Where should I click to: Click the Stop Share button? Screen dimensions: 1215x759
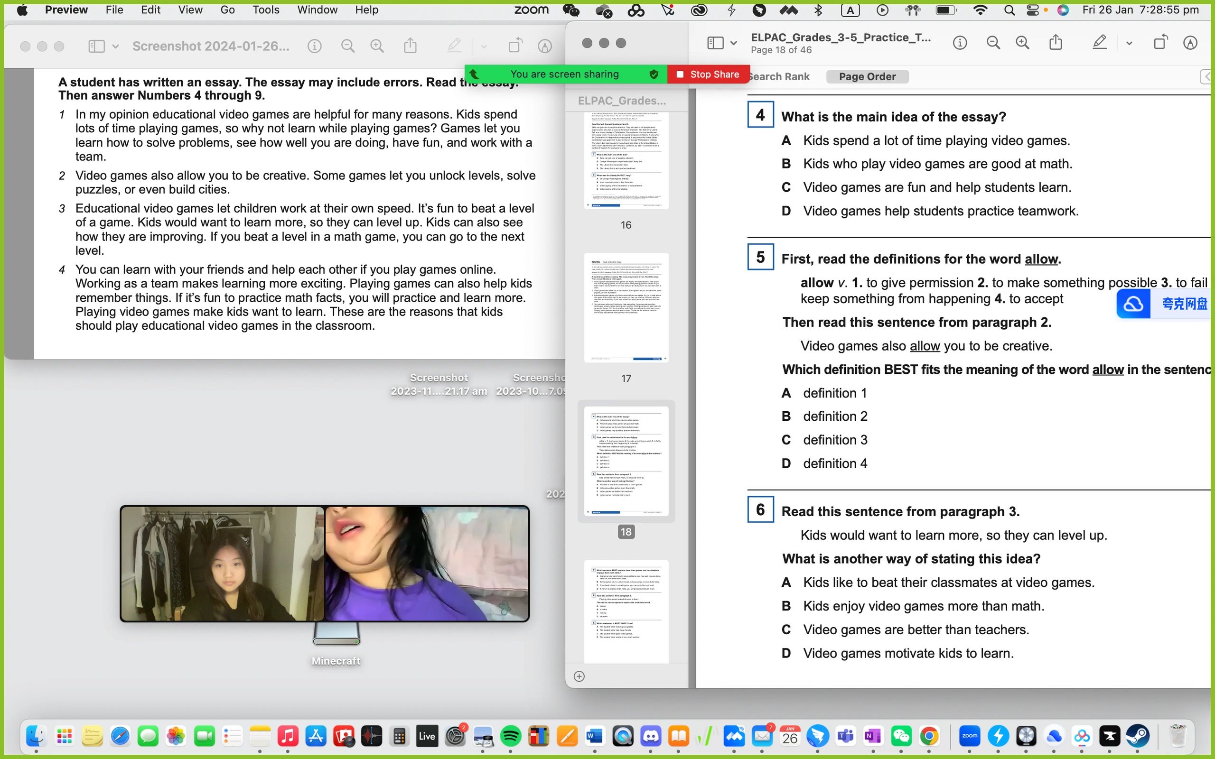coord(708,74)
